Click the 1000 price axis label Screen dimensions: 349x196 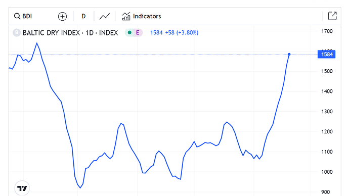tap(327, 172)
